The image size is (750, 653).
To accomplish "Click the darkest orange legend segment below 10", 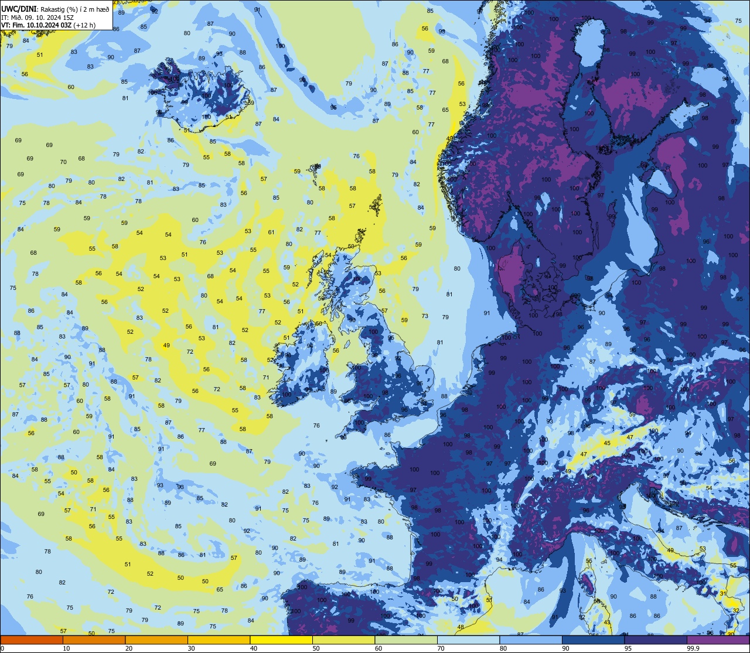I will (x=32, y=640).
